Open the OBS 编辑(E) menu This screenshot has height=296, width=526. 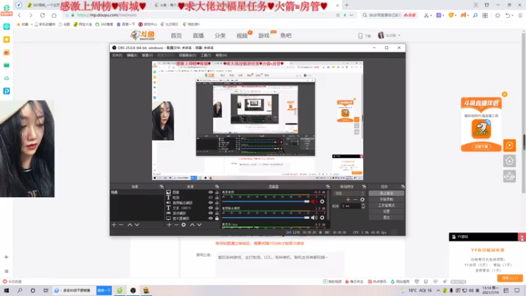132,55
